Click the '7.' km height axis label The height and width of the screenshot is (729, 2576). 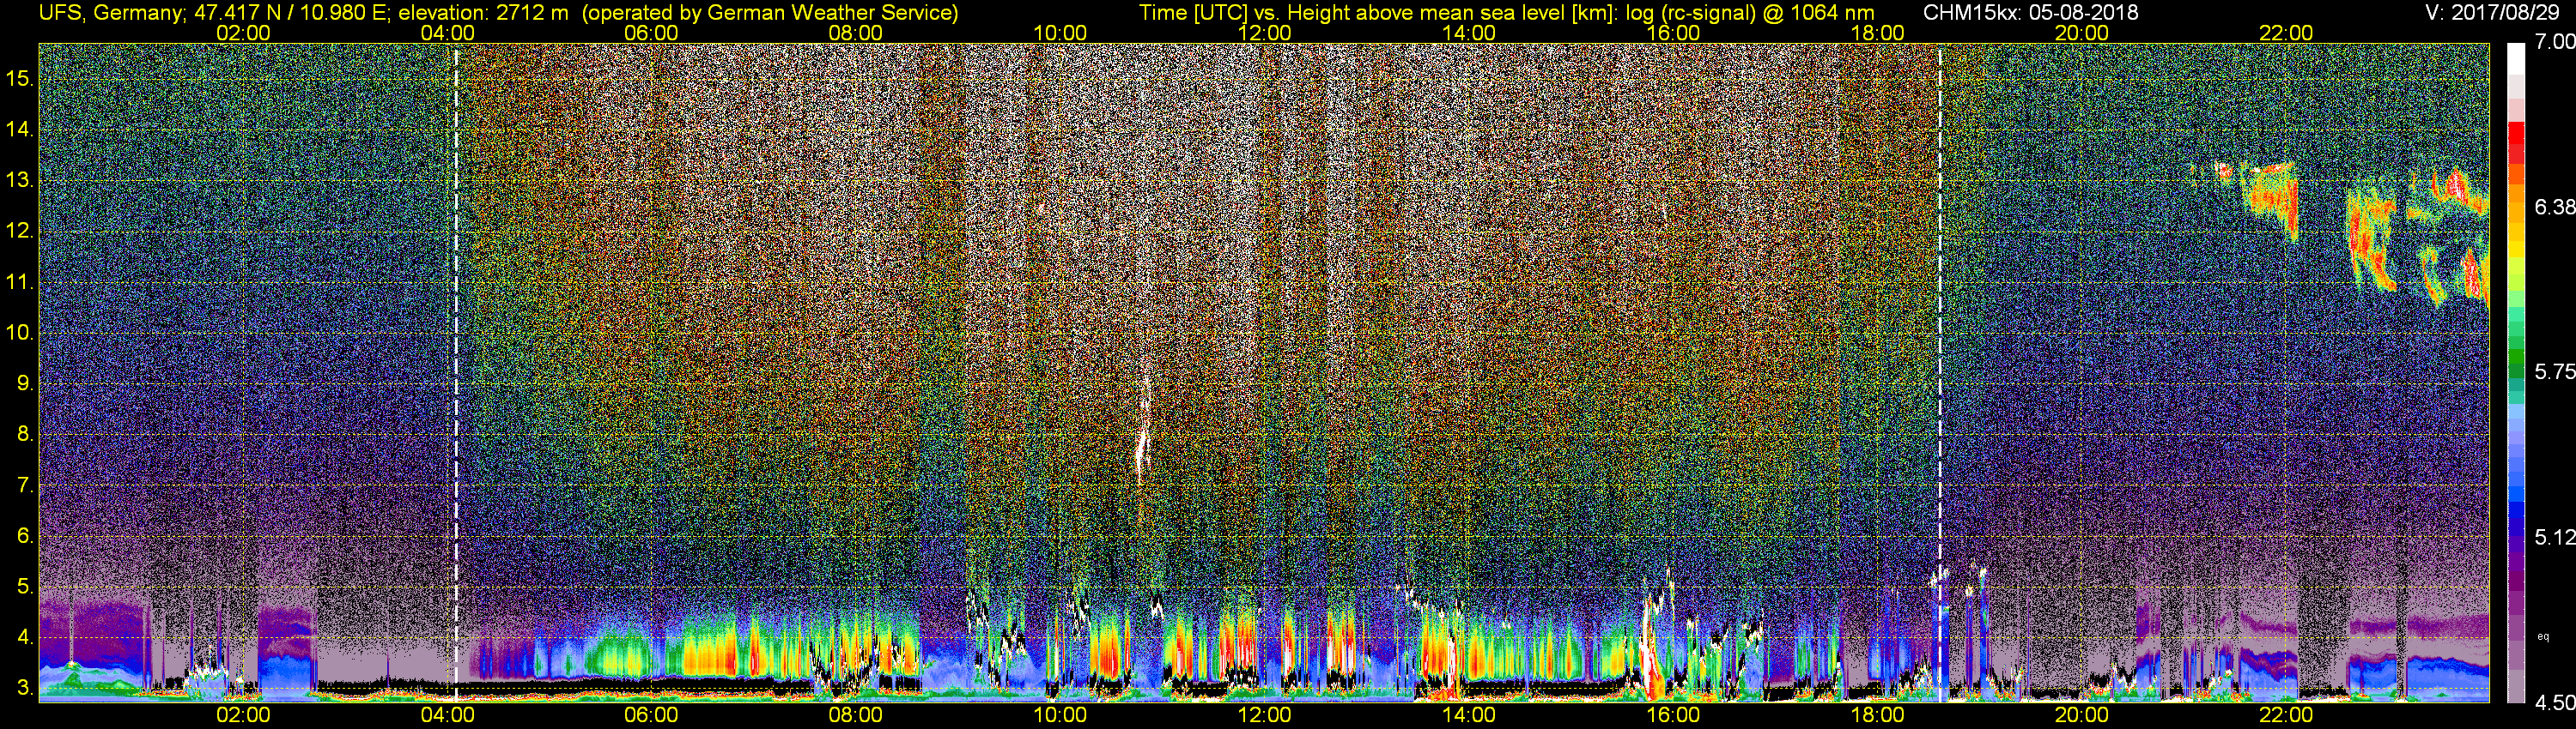click(x=26, y=485)
